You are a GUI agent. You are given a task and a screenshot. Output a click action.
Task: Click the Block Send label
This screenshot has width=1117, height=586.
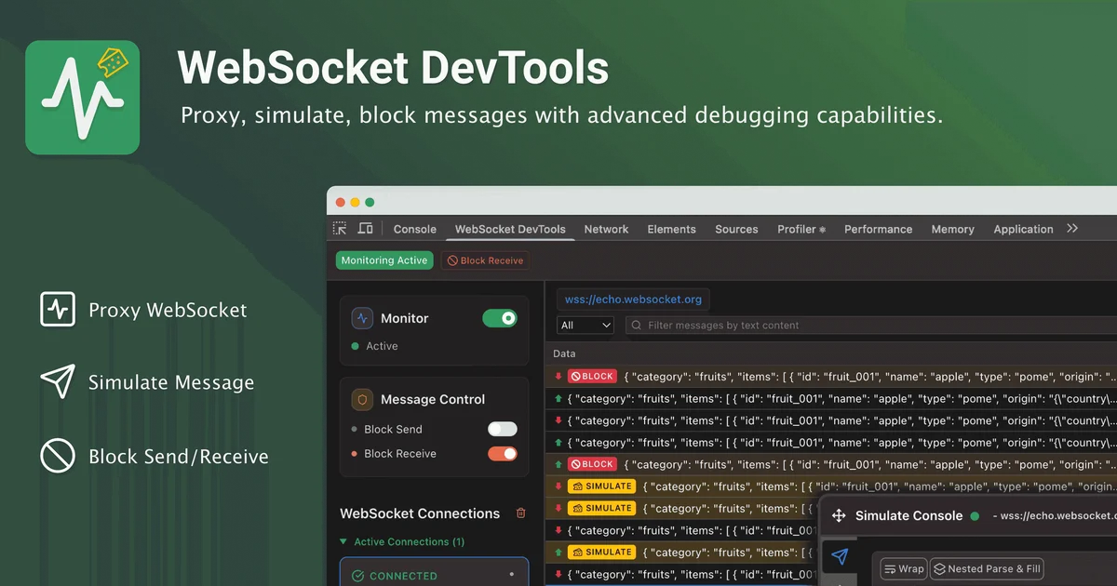pyautogui.click(x=393, y=429)
